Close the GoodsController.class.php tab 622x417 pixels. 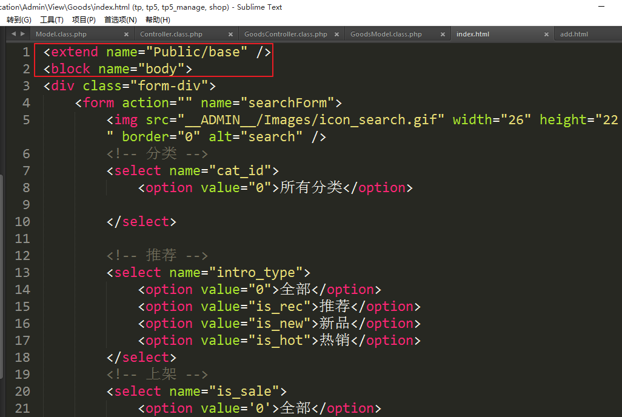tap(336, 35)
